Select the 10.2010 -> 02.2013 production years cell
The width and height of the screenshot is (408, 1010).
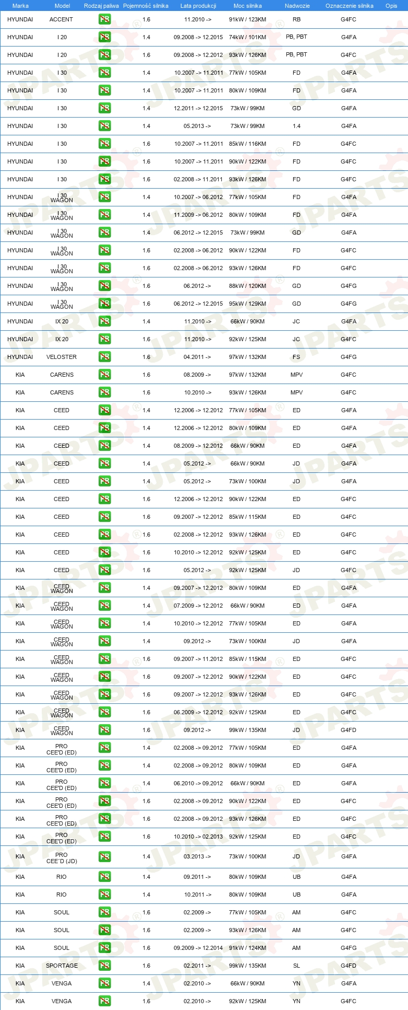coord(198,837)
